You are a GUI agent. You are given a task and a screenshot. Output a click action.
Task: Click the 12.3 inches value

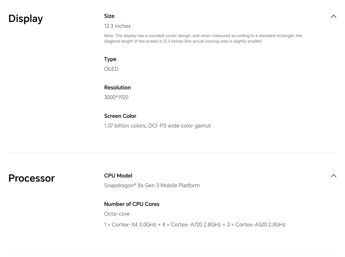click(117, 26)
